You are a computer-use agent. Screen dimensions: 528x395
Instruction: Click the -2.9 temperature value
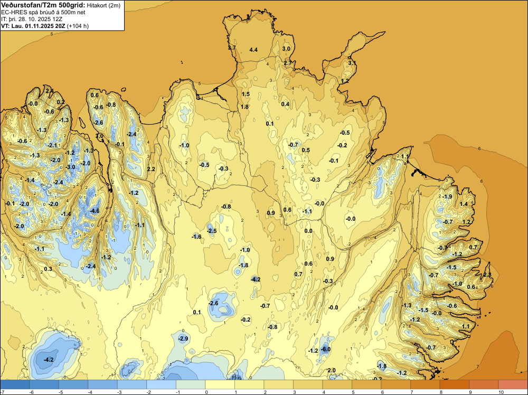pos(183,338)
